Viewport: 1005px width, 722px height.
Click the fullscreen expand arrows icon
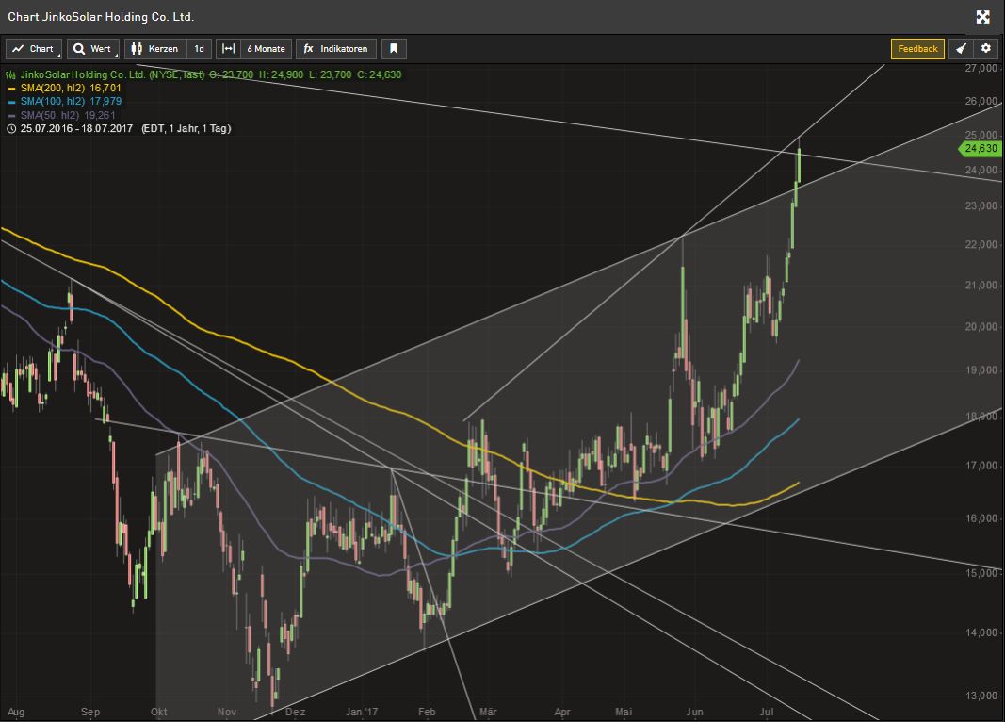[982, 17]
